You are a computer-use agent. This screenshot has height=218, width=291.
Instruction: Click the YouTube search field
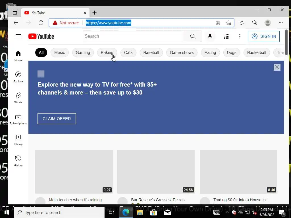tap(133, 36)
